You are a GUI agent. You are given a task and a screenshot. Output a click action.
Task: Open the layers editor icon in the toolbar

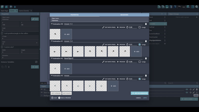coord(175,7)
